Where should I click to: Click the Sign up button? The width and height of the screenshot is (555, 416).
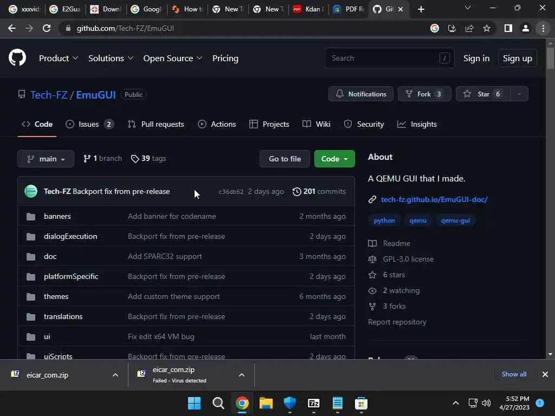518,58
